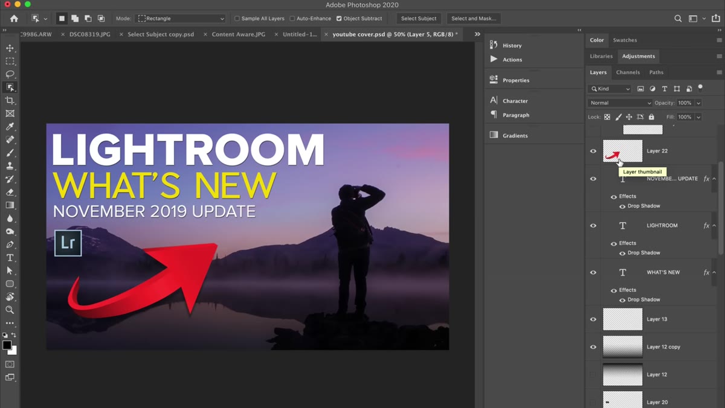Open the Fill slider dropdown arrow
The image size is (725, 408).
click(x=698, y=117)
